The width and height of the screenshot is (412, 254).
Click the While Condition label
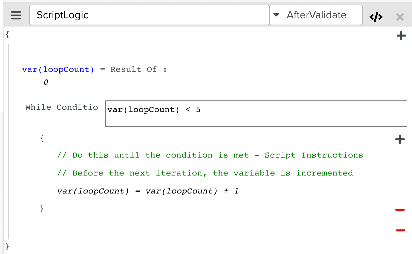[x=62, y=107]
